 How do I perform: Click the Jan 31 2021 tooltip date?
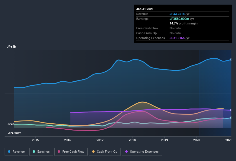pyautogui.click(x=145, y=9)
